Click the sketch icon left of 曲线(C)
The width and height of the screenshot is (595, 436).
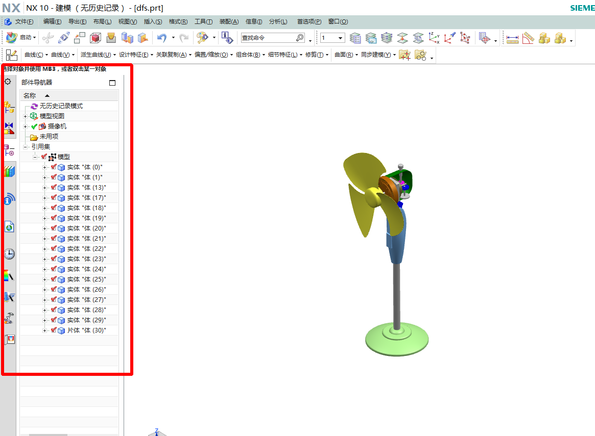pyautogui.click(x=11, y=55)
